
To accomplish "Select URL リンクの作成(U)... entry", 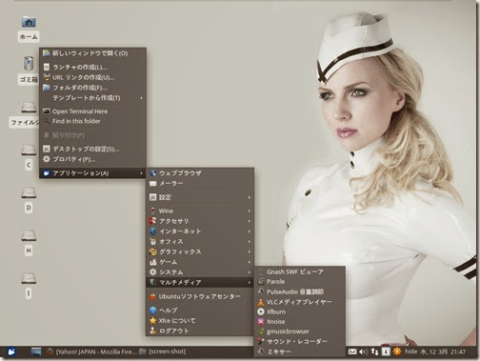I will point(92,77).
